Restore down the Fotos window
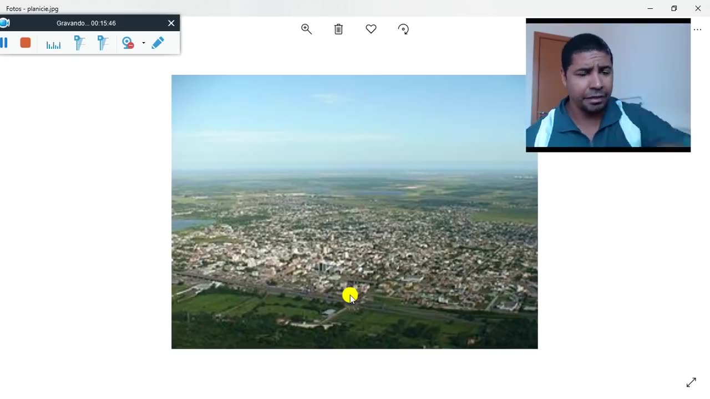The height and width of the screenshot is (399, 710). 674,8
